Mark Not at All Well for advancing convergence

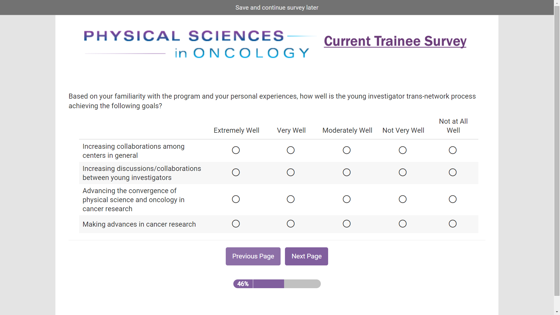click(x=452, y=199)
